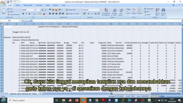The width and height of the screenshot is (183, 103).
Task: Switch to the Data tab
Action: 48,5
